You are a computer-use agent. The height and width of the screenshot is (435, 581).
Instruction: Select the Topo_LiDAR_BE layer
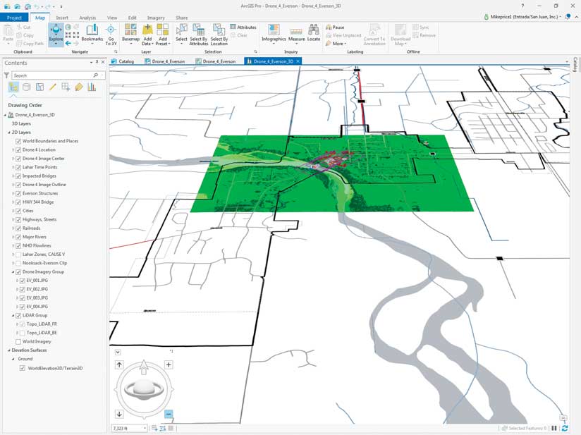click(x=42, y=333)
